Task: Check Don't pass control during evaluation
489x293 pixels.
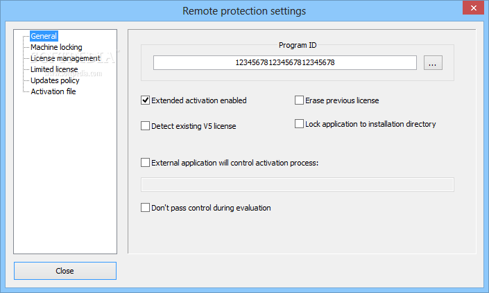Action: [x=146, y=208]
